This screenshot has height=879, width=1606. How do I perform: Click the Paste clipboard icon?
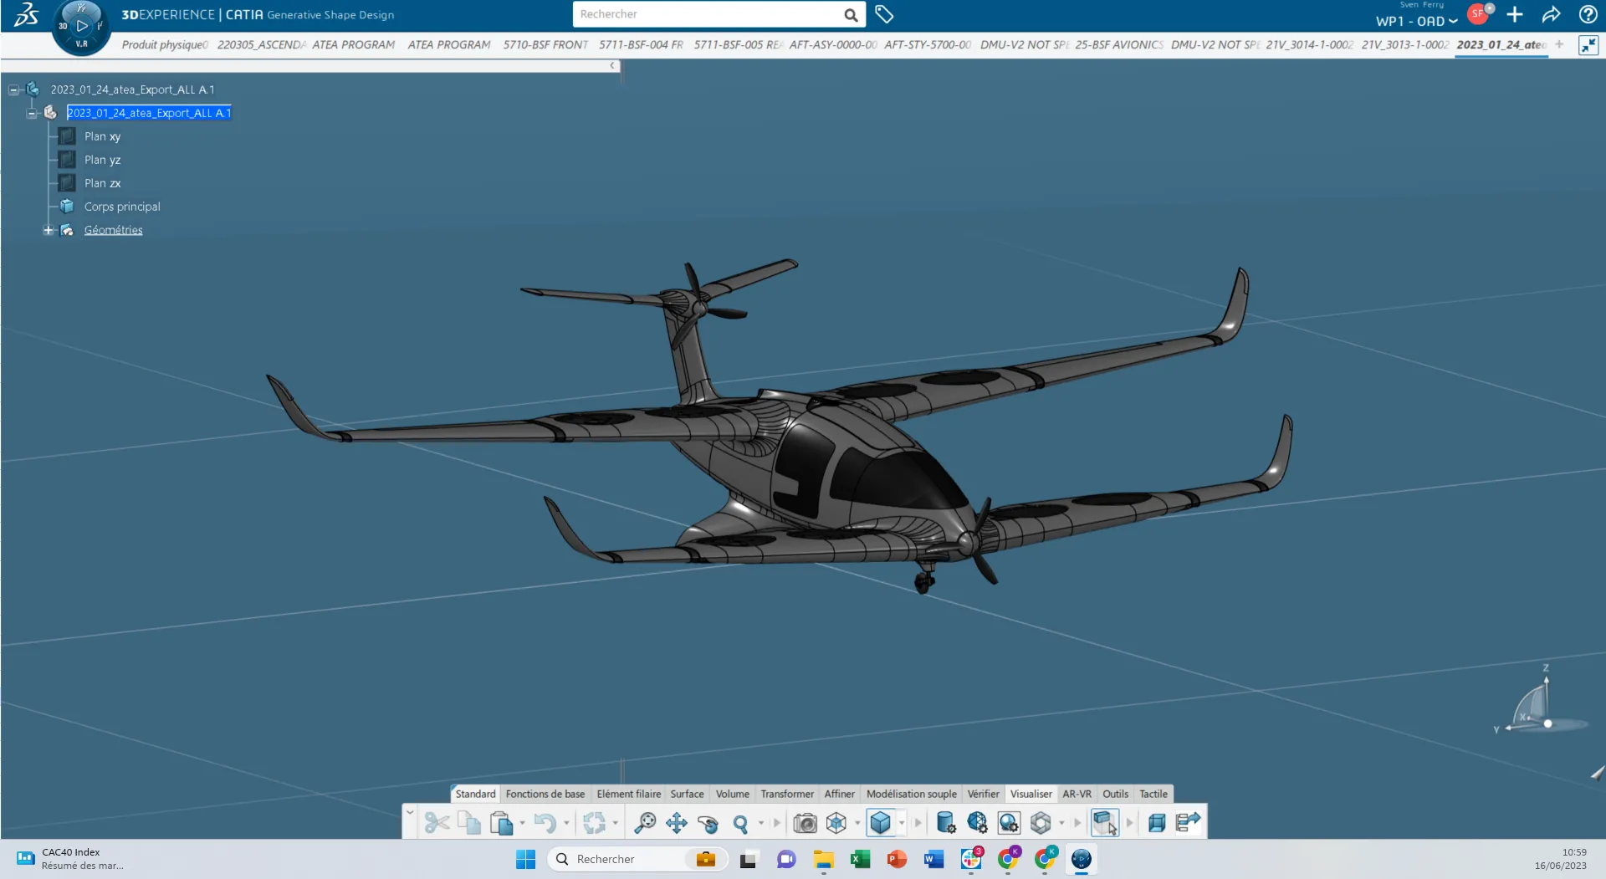500,823
